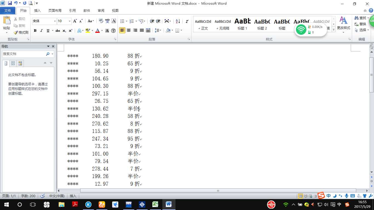Open the font name dropdown (宋体)
Image resolution: width=374 pixels, height=210 pixels.
point(55,21)
